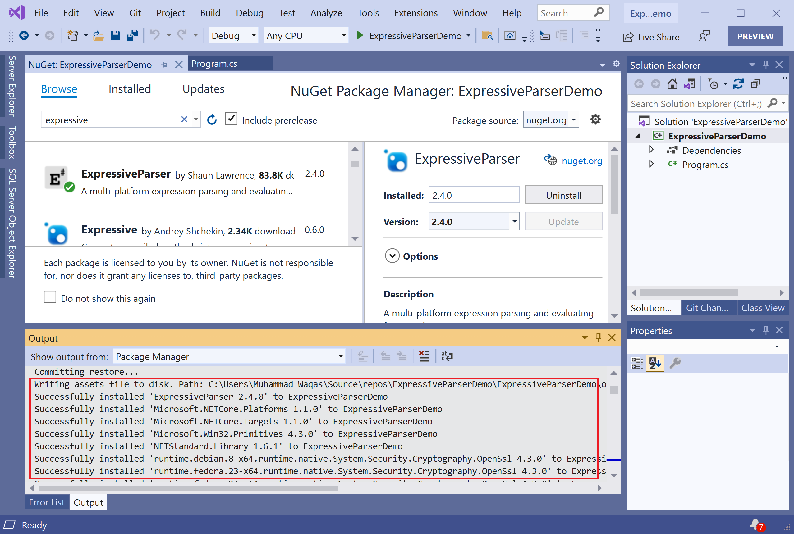Open the nuget.org package link

(582, 161)
